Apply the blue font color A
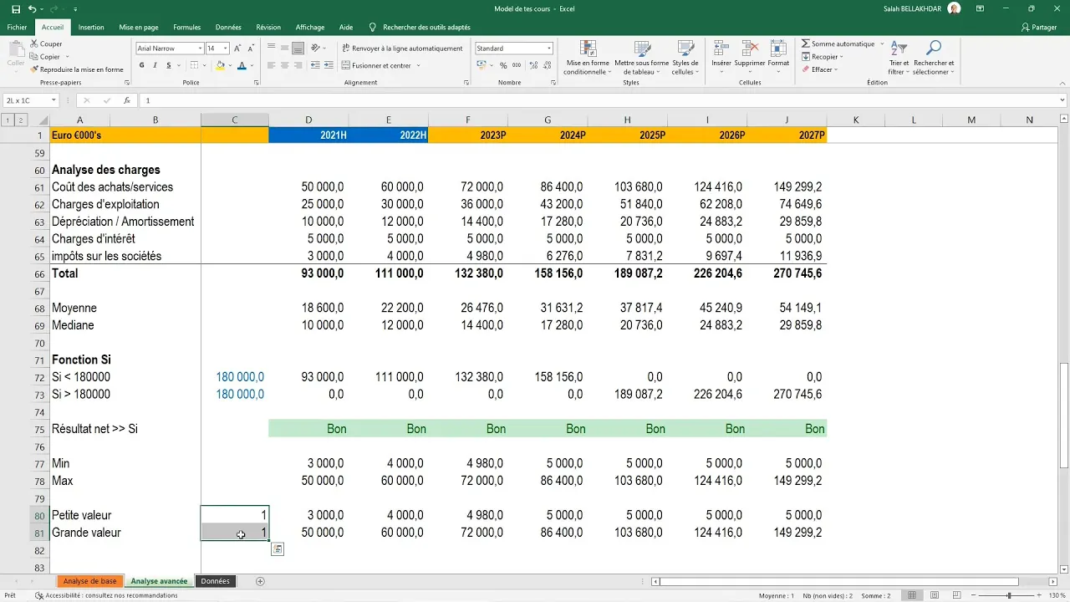The height and width of the screenshot is (602, 1070). 242,65
